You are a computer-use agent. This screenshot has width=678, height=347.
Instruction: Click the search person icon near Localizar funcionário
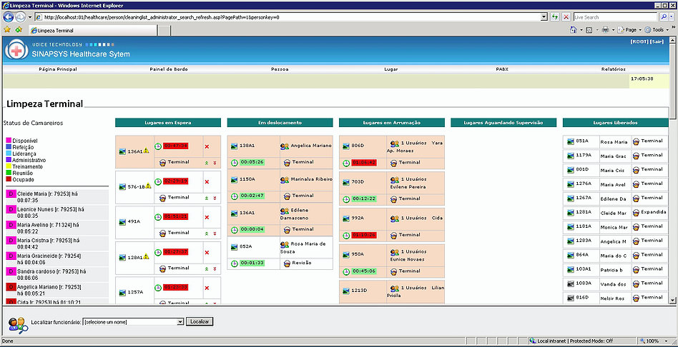pyautogui.click(x=16, y=323)
